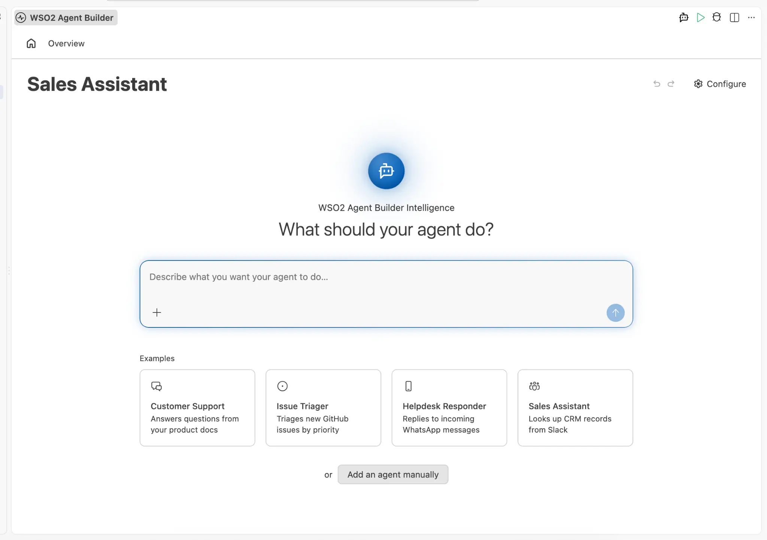Select the WSO2 Agent Builder tab
This screenshot has width=767, height=540.
point(66,18)
